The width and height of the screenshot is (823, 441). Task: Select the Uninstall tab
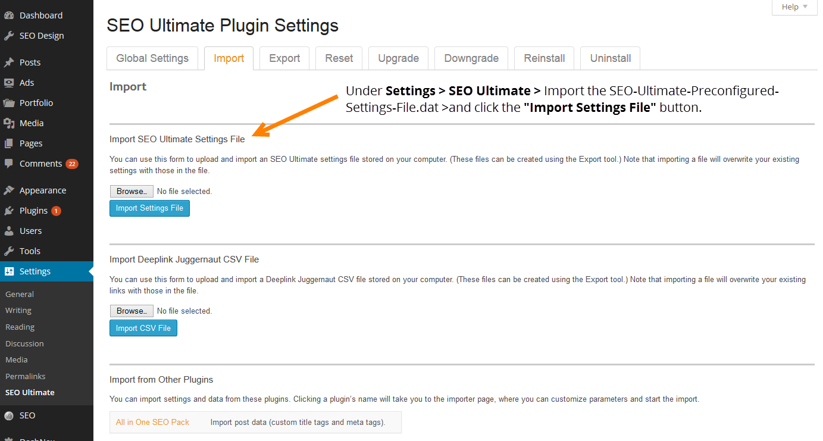pyautogui.click(x=611, y=58)
